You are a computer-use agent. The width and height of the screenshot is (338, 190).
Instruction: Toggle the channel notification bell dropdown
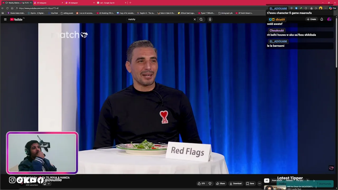click(x=46, y=184)
